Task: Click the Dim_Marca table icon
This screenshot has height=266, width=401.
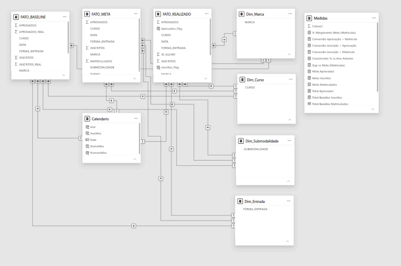Action: coord(242,14)
